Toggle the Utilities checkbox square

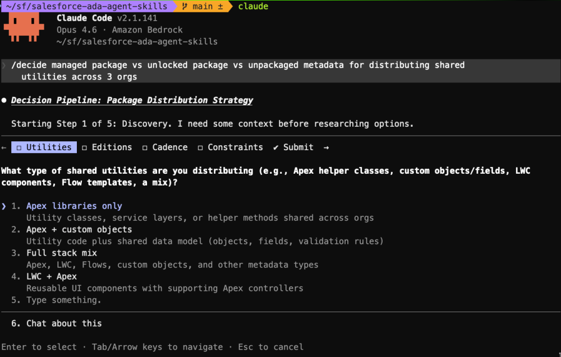[x=19, y=147]
